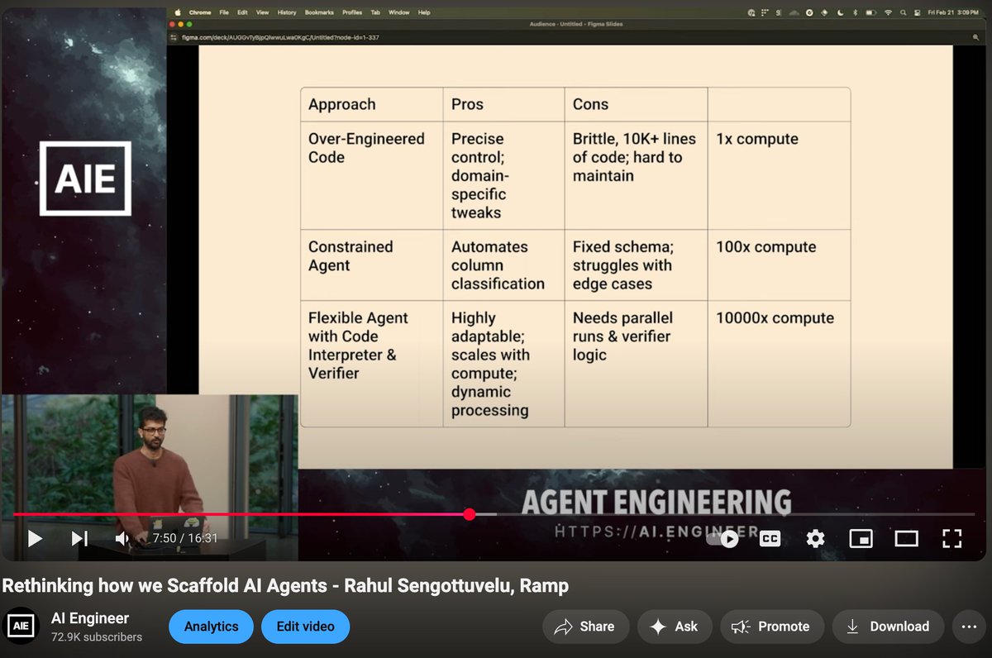Turn on closed captions
Screen dimensions: 992x658
pyautogui.click(x=770, y=539)
